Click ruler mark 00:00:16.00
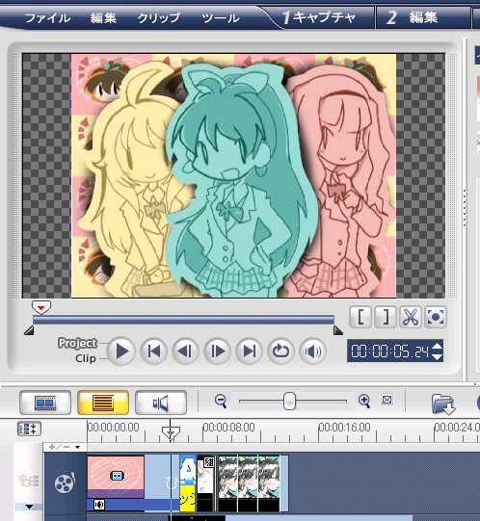This screenshot has height=521, width=480. [345, 427]
